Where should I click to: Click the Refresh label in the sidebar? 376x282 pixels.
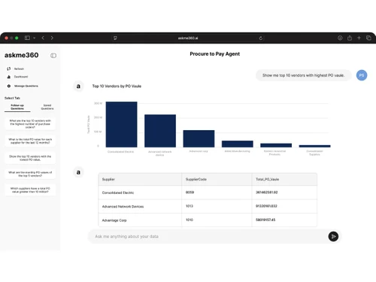(19, 68)
